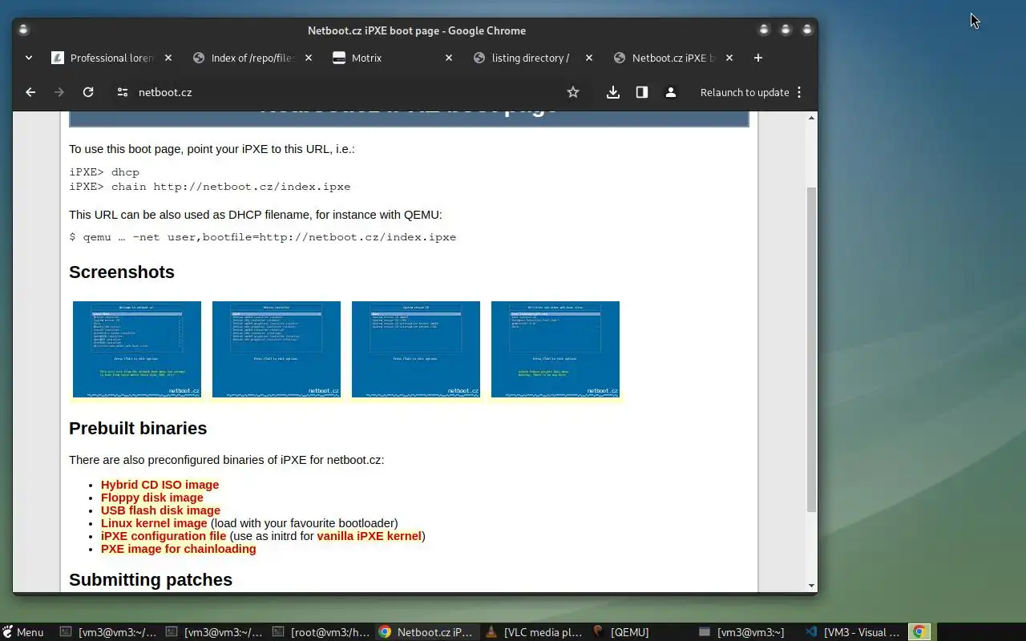The image size is (1026, 641).
Task: Open the tab search dropdown arrow
Action: 29,58
